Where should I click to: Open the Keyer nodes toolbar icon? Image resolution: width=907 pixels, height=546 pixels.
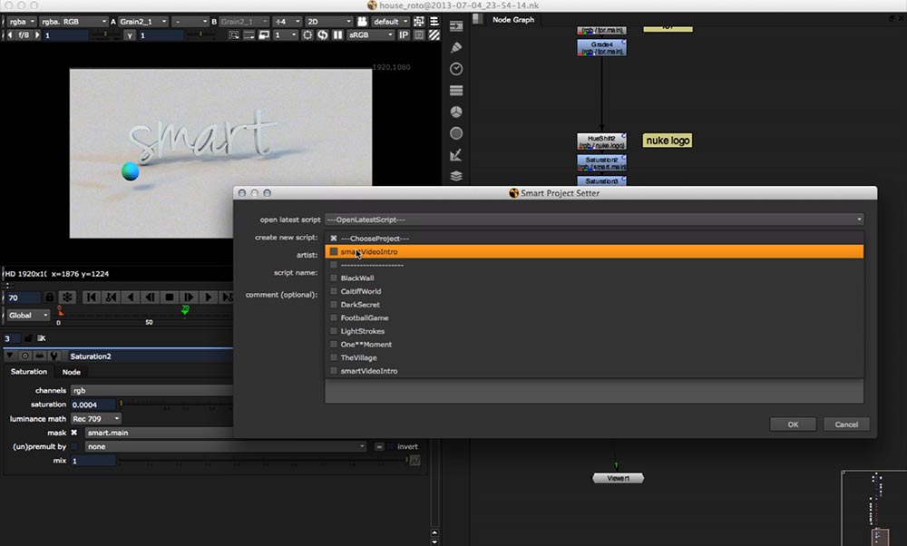coord(456,154)
